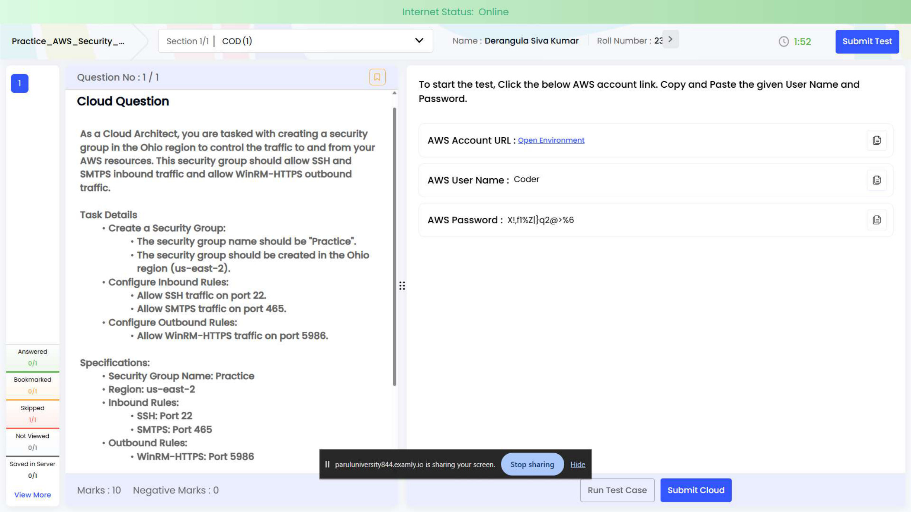Click the clock timer icon
911x512 pixels.
pyautogui.click(x=783, y=41)
